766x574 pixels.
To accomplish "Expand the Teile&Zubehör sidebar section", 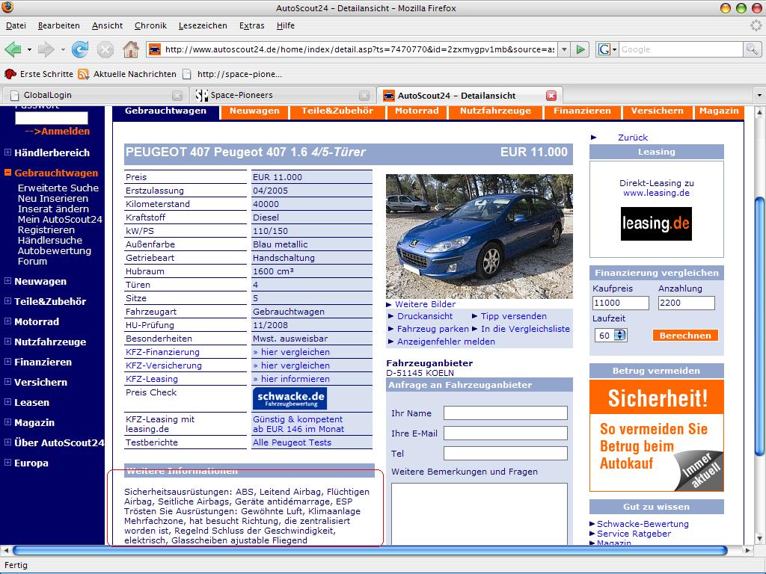I will [7, 301].
